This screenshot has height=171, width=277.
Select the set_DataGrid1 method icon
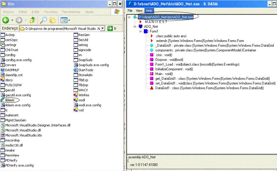[152, 83]
